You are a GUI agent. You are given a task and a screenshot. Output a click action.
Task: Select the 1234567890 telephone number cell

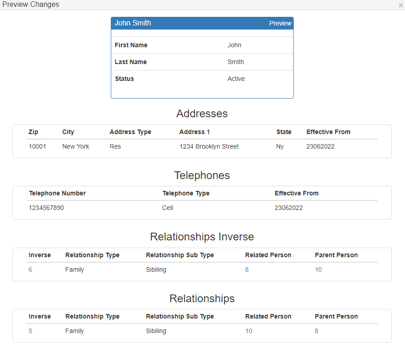click(46, 208)
